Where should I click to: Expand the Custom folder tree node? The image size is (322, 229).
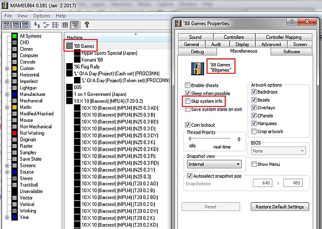click(x=7, y=69)
